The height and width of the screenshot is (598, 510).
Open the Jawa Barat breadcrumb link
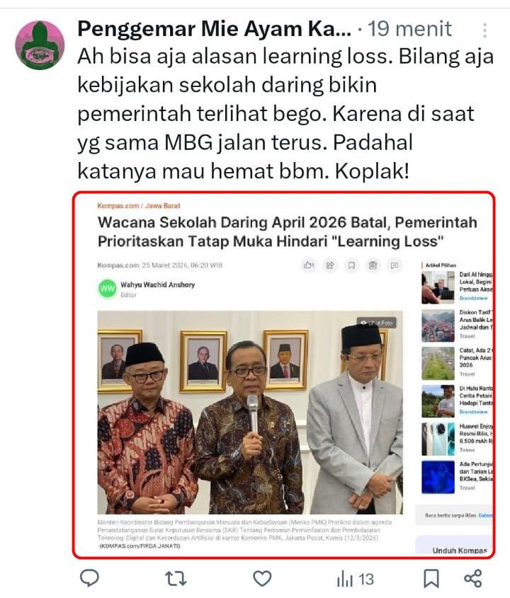click(163, 205)
